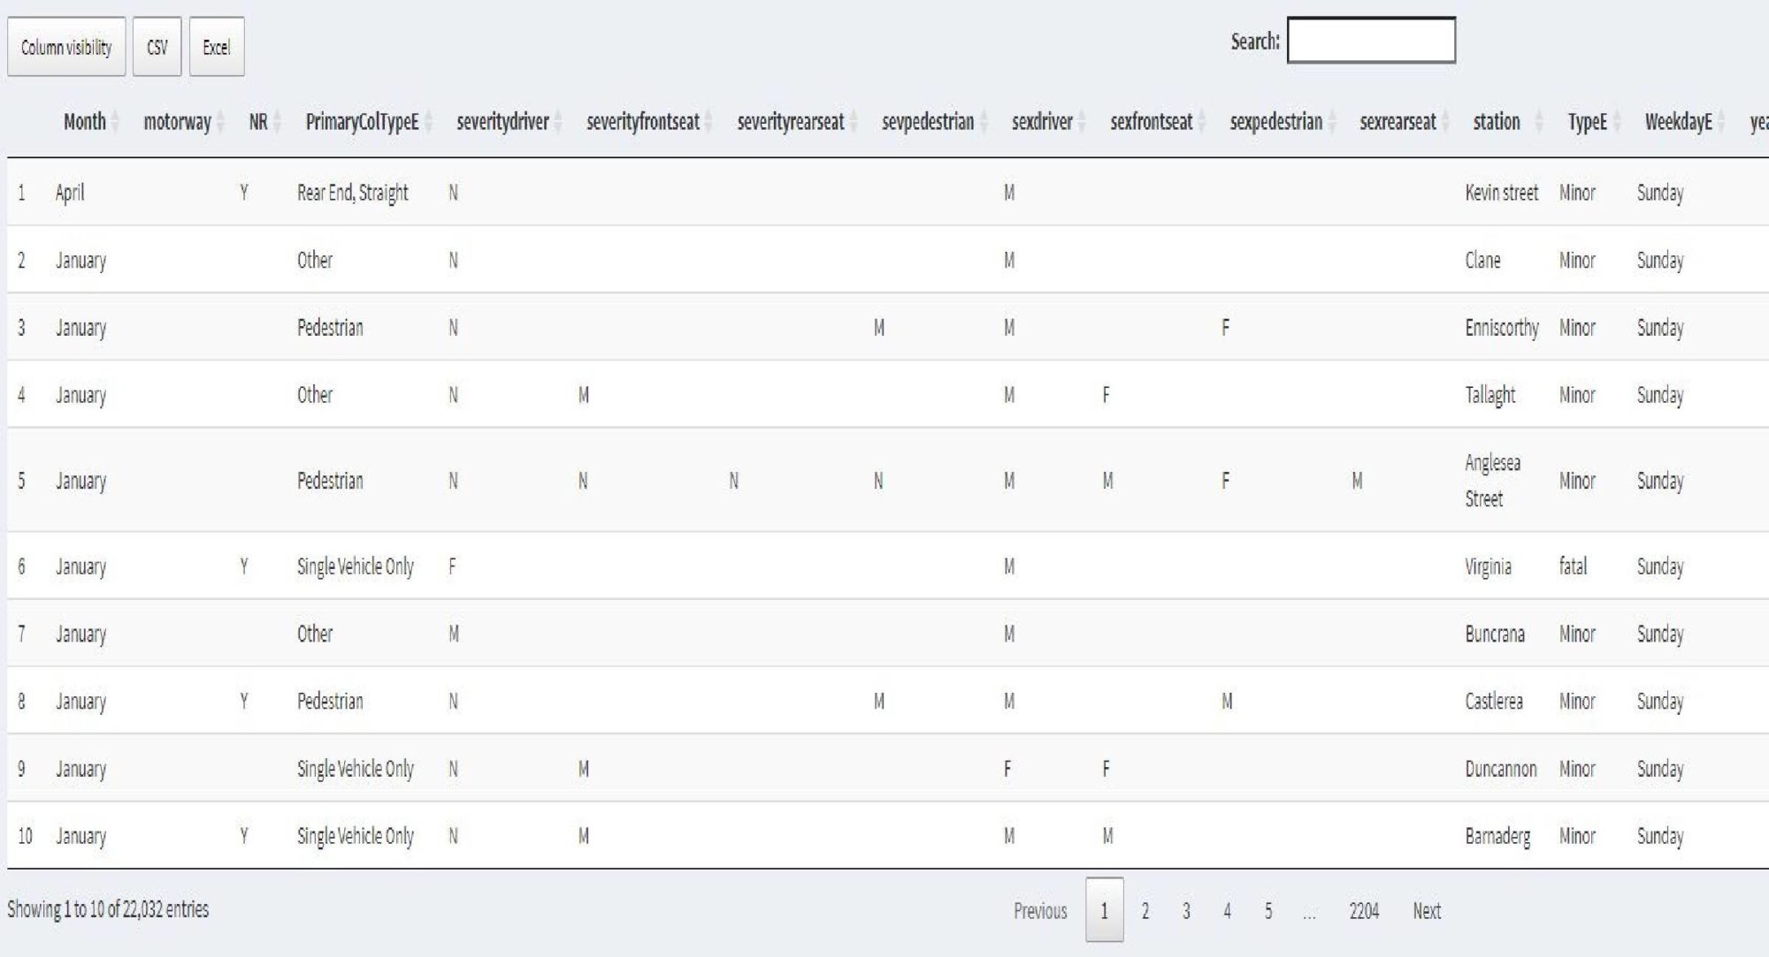Select the Anglesea Street row cell
This screenshot has height=957, width=1769.
(x=1492, y=480)
